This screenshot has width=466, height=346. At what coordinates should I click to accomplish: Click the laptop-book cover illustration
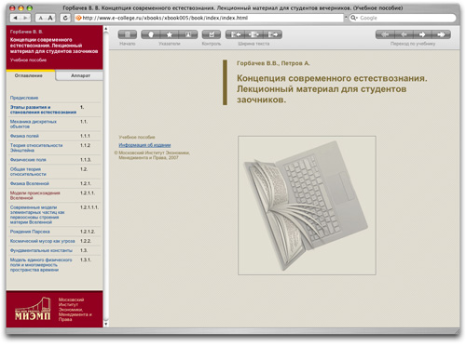click(307, 206)
